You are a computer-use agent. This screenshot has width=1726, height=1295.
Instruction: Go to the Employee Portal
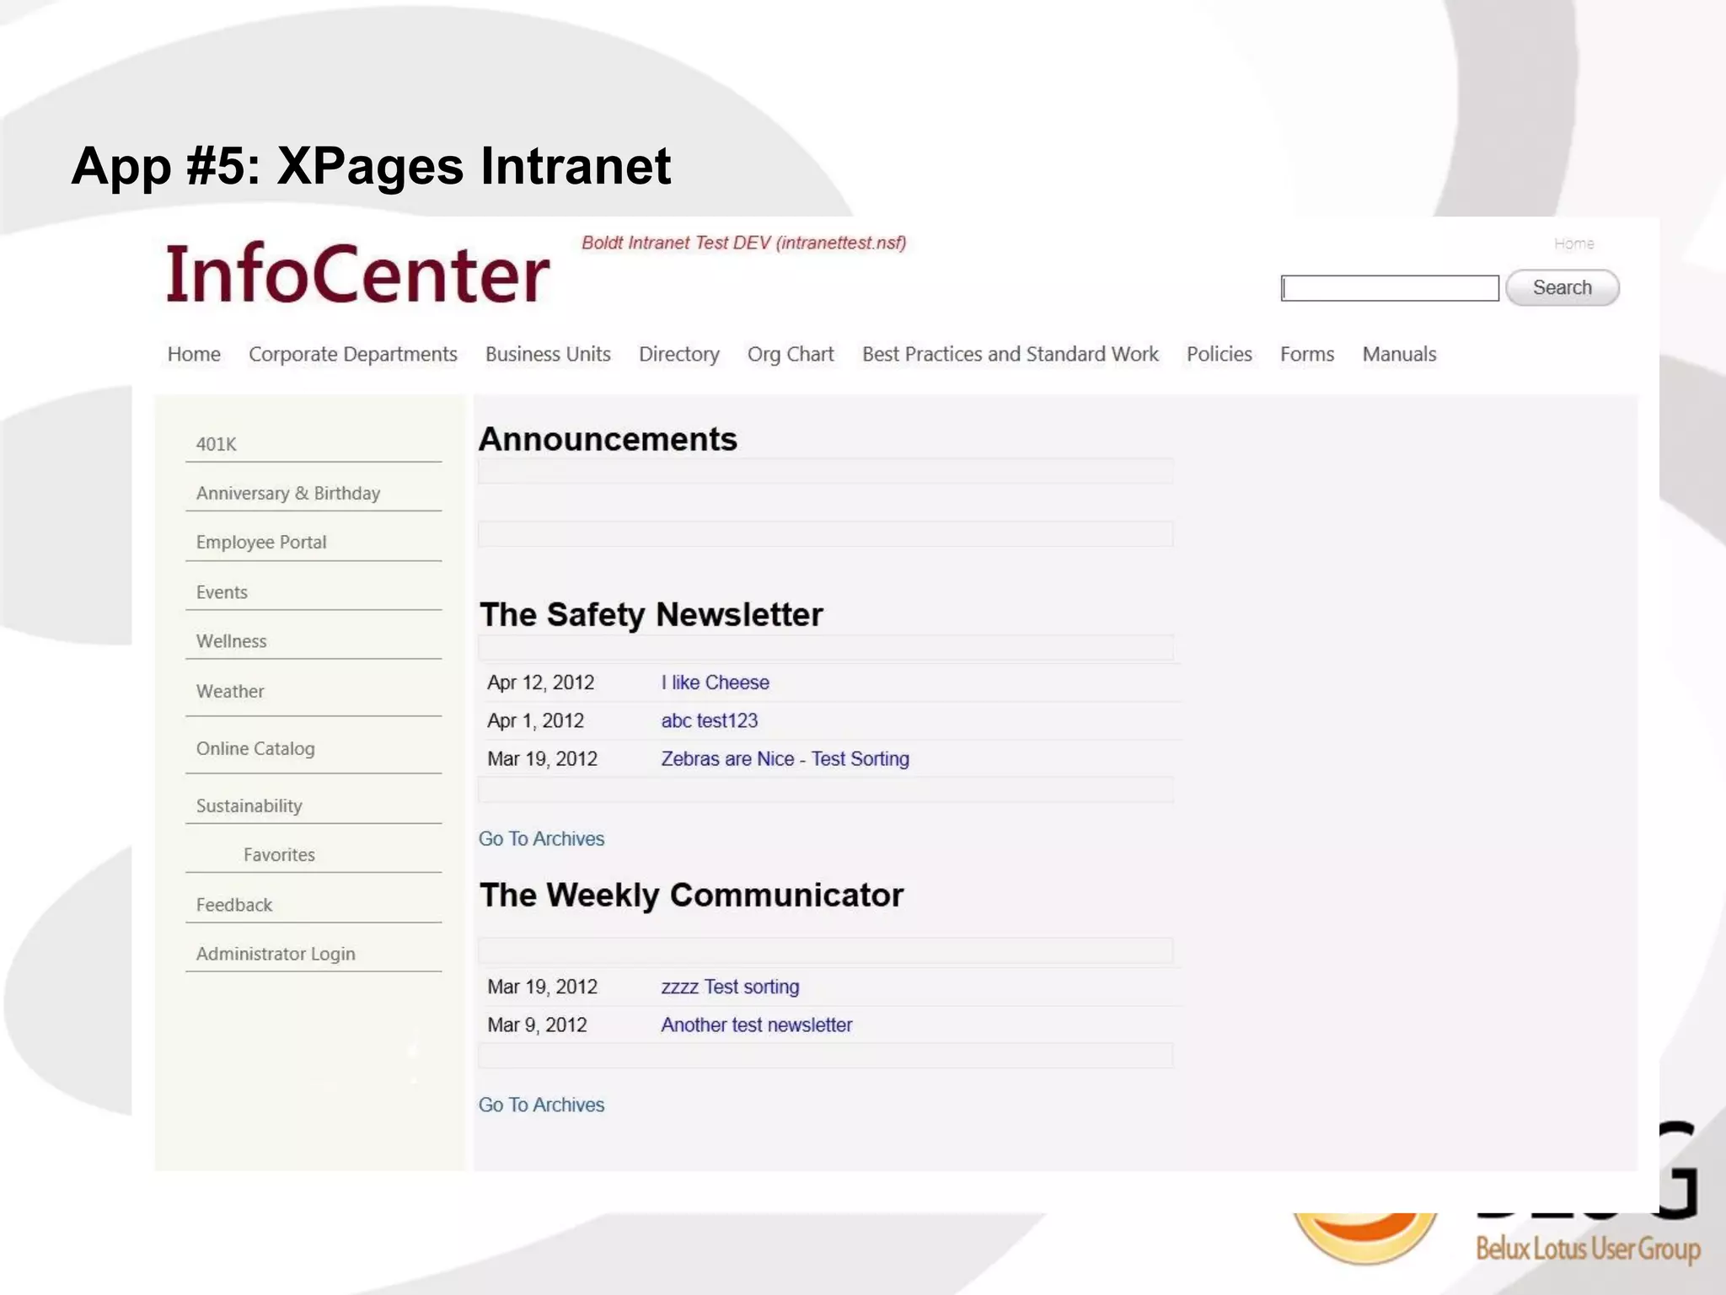[x=261, y=542]
